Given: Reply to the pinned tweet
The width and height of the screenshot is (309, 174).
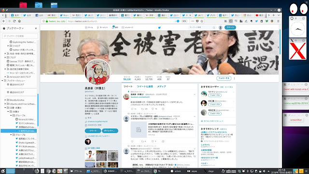Looking at the screenshot, I should click(x=132, y=109).
